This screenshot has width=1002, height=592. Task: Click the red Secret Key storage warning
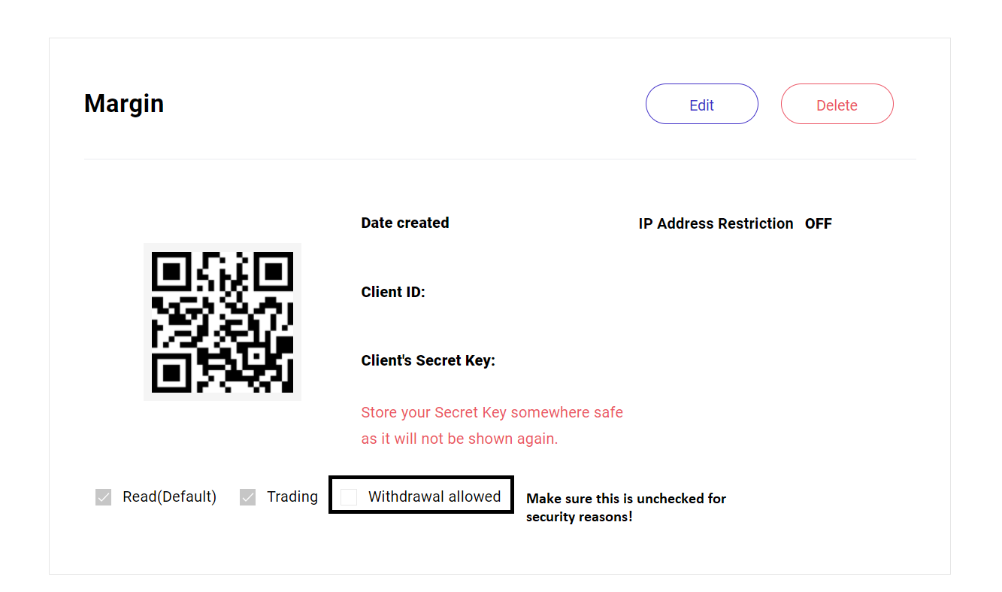492,425
